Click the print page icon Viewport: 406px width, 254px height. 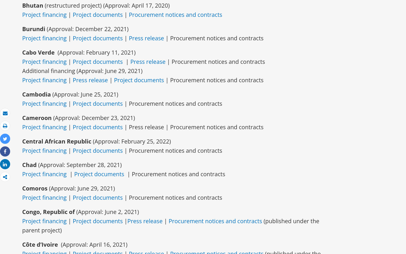(x=5, y=126)
